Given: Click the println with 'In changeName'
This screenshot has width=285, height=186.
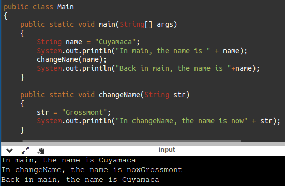Looking at the screenshot, I should 158,121.
